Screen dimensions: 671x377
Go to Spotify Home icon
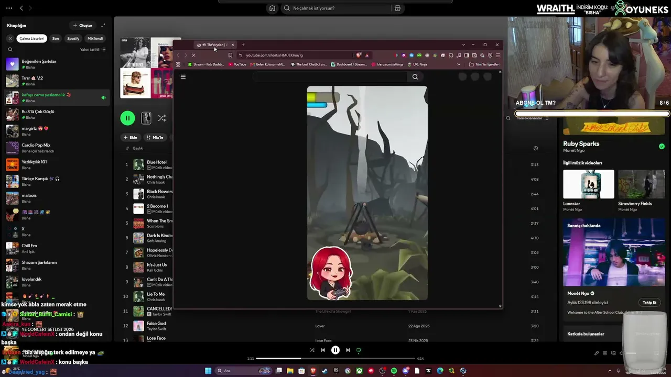(272, 8)
